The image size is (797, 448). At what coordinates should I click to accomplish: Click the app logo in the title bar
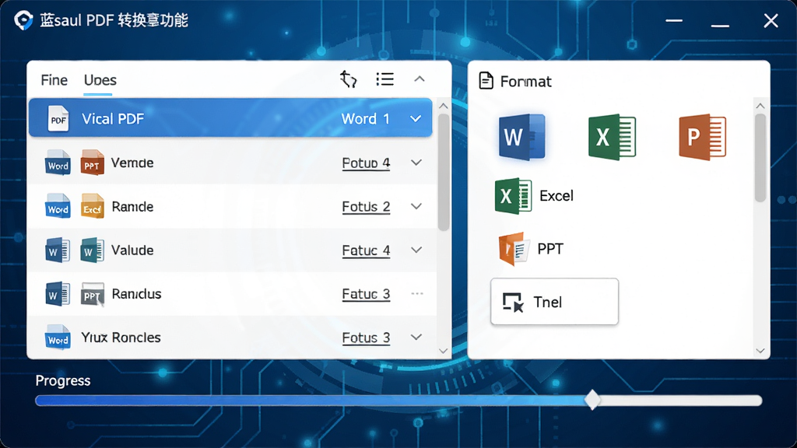(x=23, y=21)
